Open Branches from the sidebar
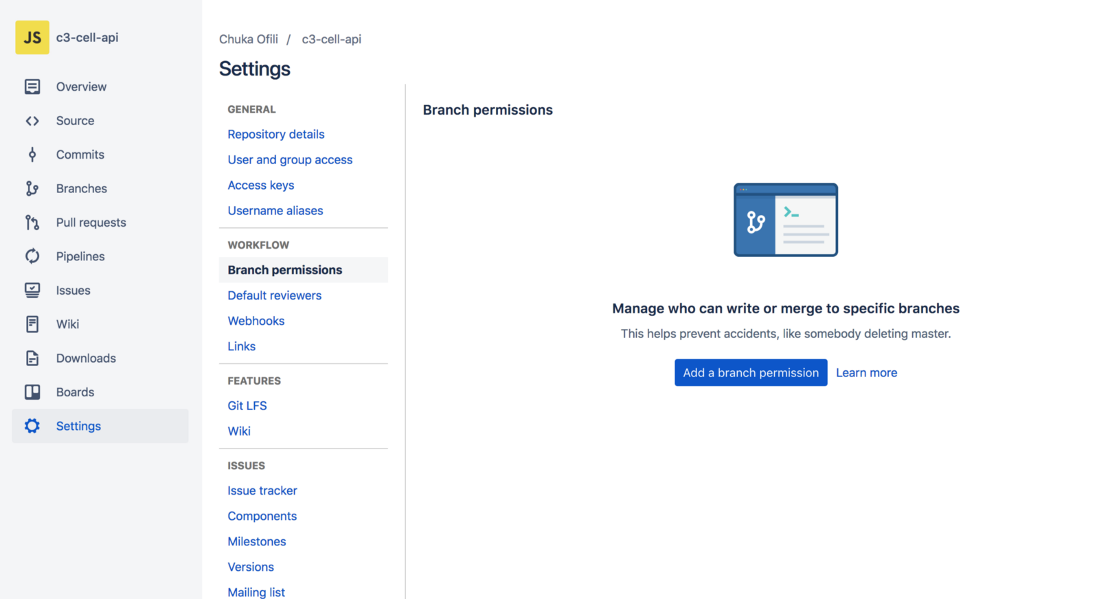 coord(82,188)
